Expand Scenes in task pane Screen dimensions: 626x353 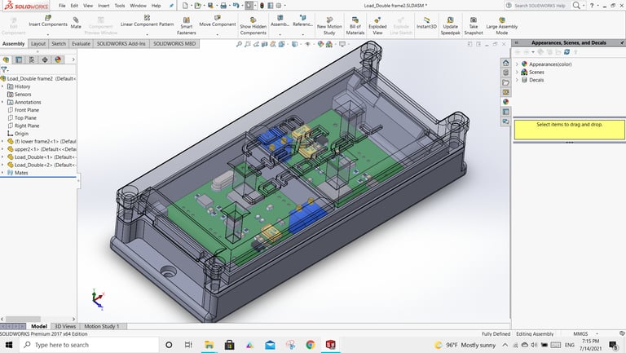click(x=517, y=72)
